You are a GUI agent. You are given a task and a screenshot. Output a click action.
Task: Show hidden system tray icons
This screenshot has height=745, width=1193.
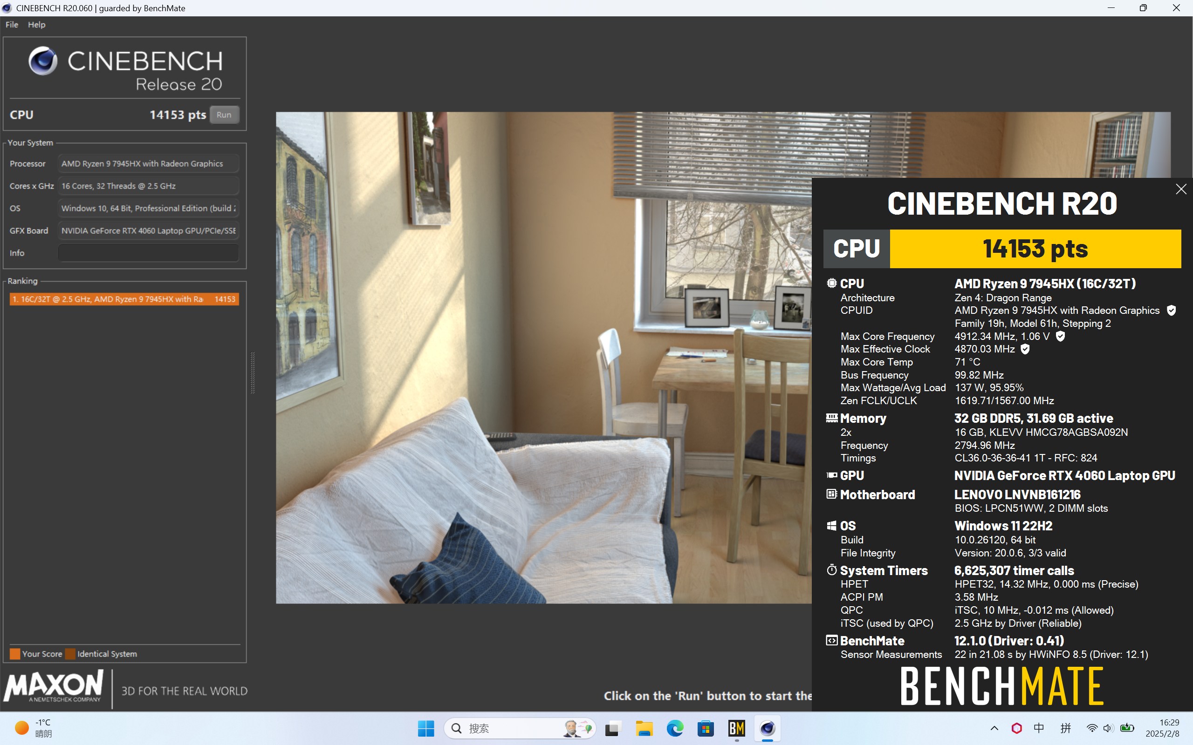(994, 728)
